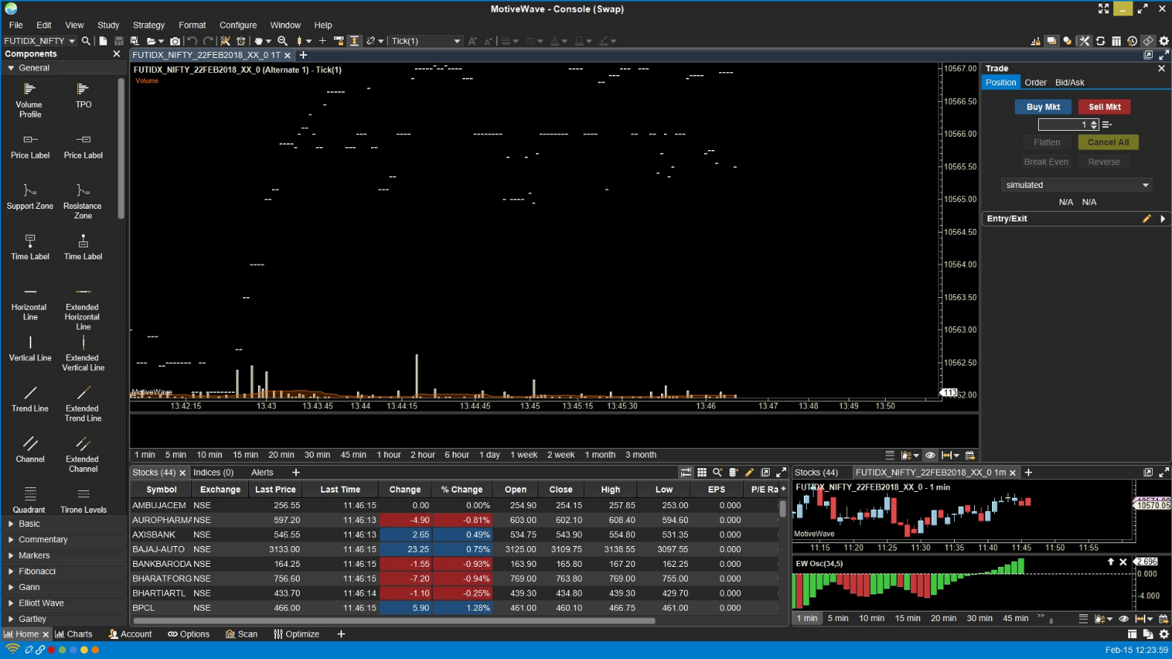Click the grid view icon in Stocks panel
This screenshot has width=1172, height=659.
701,473
